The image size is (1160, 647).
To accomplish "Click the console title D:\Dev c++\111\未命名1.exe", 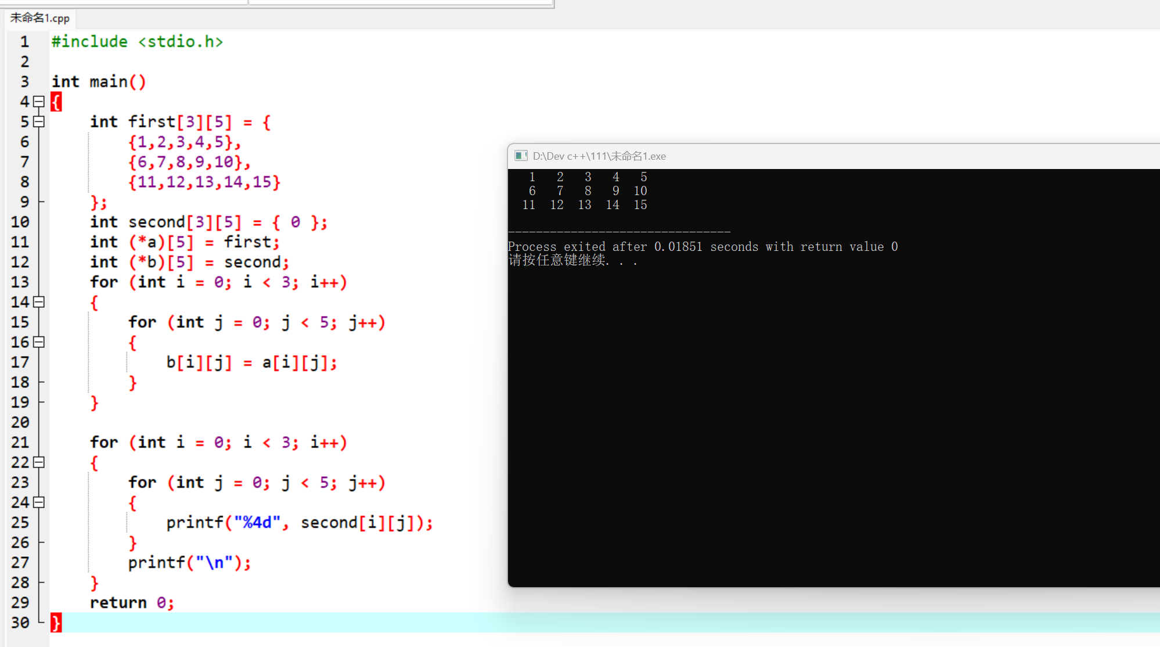I will click(599, 156).
